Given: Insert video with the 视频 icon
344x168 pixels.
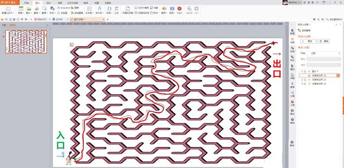Looking at the screenshot, I should coord(172,9).
